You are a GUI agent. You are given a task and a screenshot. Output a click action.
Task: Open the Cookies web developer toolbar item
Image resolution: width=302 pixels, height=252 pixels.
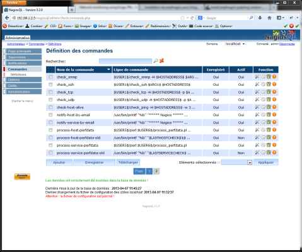(x=34, y=26)
